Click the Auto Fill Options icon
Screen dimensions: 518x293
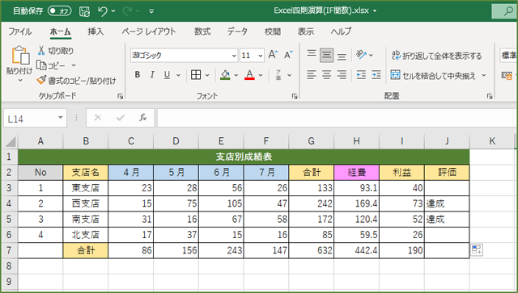tap(477, 250)
